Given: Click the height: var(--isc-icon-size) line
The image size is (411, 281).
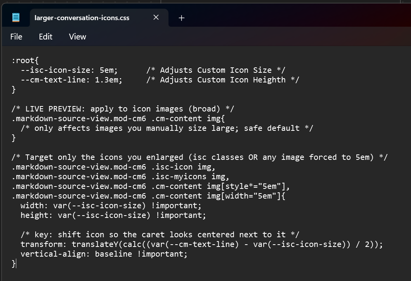Looking at the screenshot, I should [113, 215].
